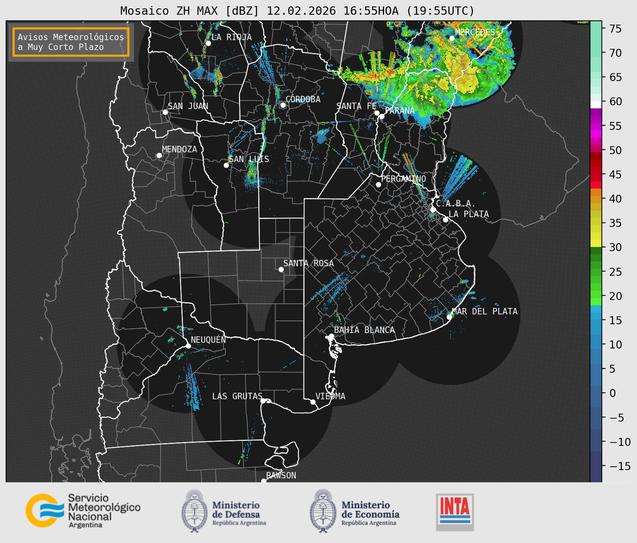Click the PERGAMINO city marker dot
637x543 pixels.
click(x=378, y=185)
